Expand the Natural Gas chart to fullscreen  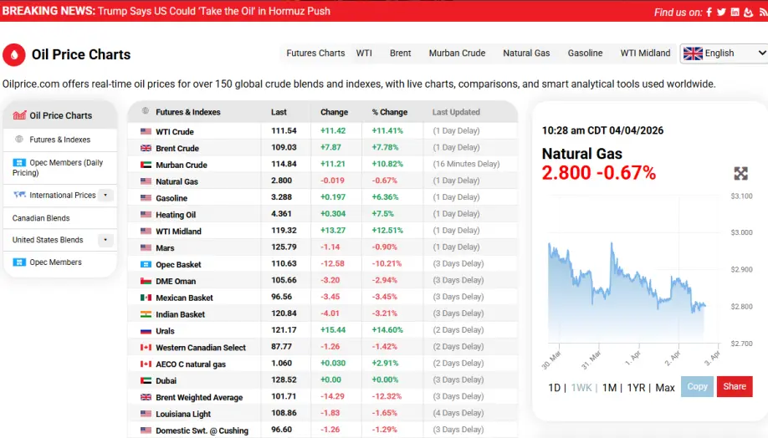click(x=740, y=173)
